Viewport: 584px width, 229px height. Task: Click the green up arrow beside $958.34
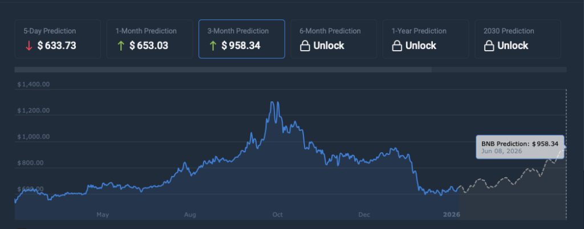[x=213, y=46]
